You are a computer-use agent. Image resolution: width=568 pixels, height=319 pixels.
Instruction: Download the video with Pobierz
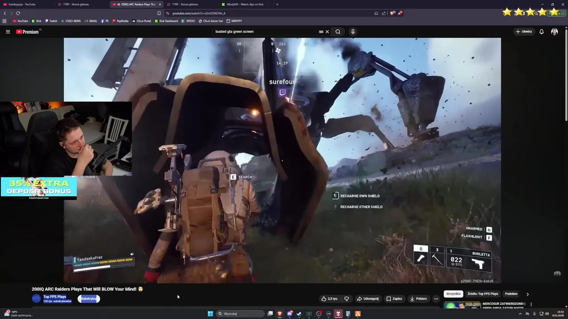[x=418, y=299]
